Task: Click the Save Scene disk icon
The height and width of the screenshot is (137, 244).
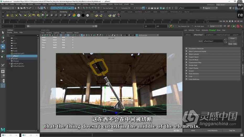Action: point(24,8)
